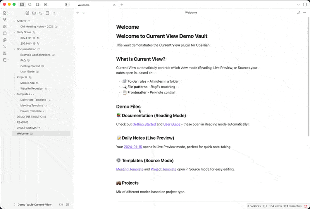
Task: Navigate back with the left arrow
Action: (77, 13)
